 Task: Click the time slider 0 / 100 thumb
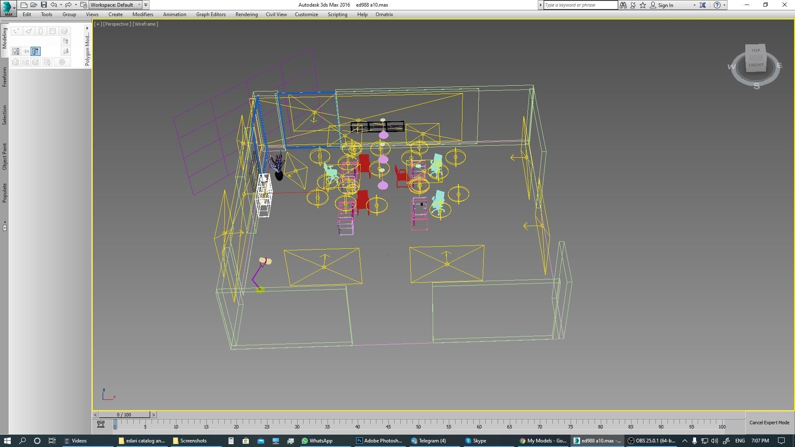pyautogui.click(x=124, y=415)
